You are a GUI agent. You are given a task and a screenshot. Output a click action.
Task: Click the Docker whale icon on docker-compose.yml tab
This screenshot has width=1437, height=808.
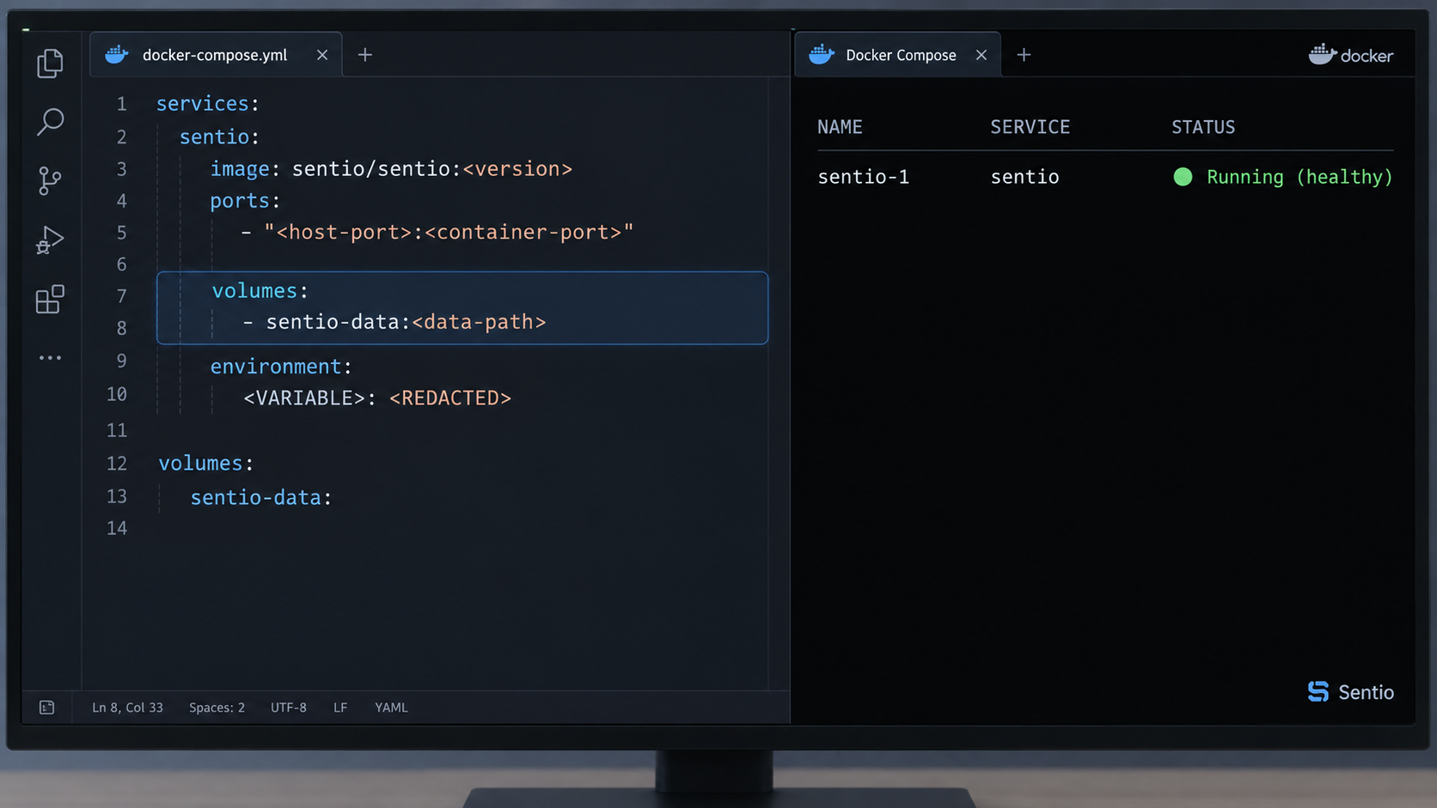[x=117, y=55]
